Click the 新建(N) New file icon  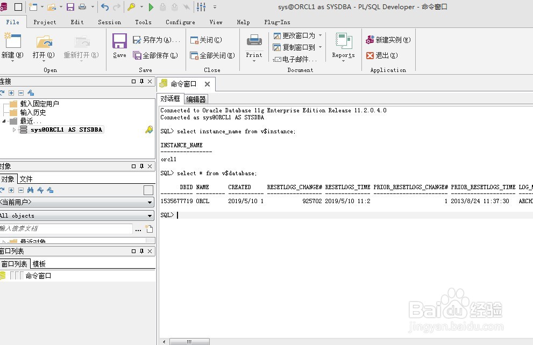coord(12,41)
